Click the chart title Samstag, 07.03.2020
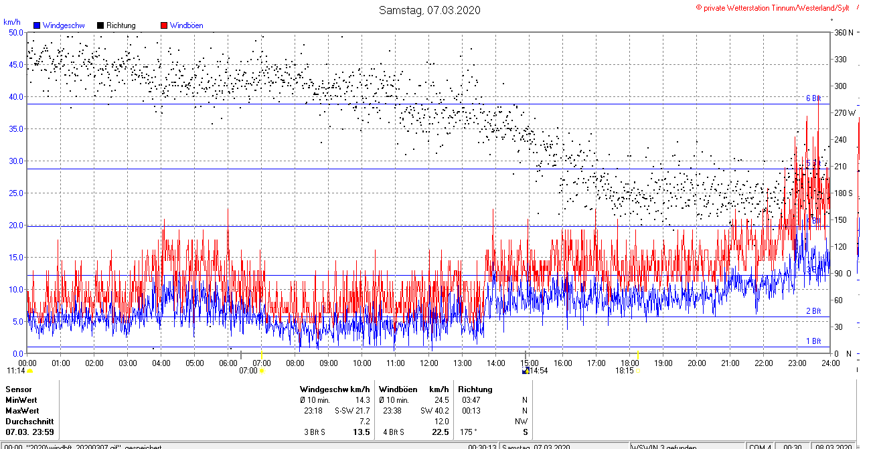This screenshot has width=877, height=449. point(429,10)
